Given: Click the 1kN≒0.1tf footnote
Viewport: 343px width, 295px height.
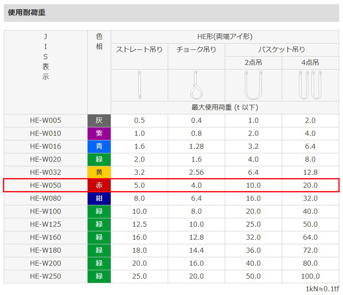Looking at the screenshot, I should pyautogui.click(x=322, y=289).
